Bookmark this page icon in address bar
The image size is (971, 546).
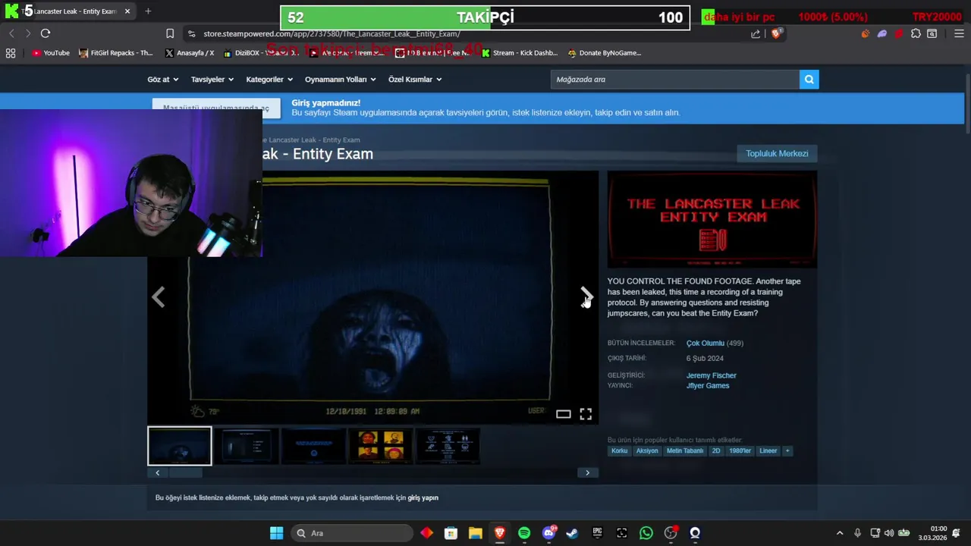pyautogui.click(x=170, y=33)
